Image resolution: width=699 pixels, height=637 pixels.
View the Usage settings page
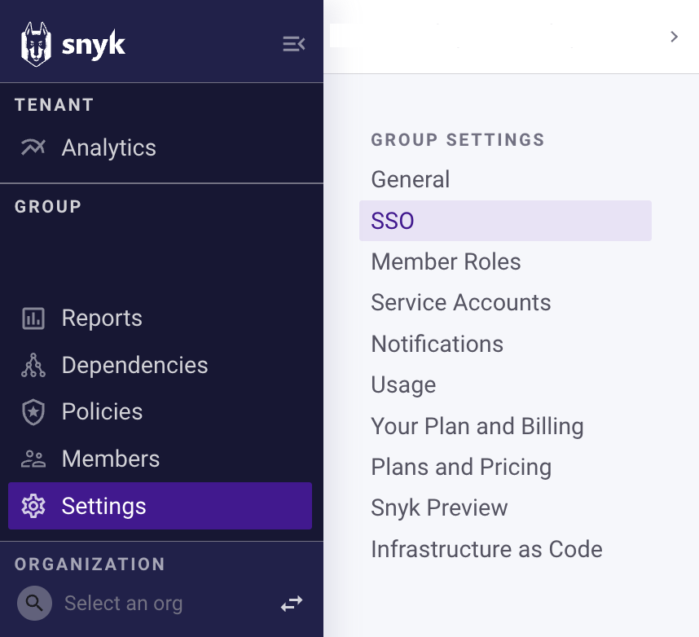coord(403,384)
